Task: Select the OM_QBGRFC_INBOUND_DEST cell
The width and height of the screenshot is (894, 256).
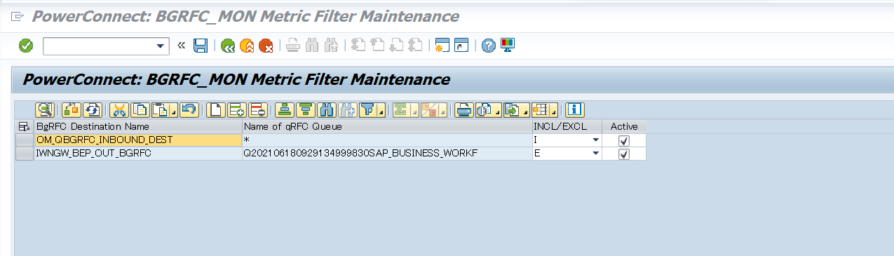Action: click(138, 140)
